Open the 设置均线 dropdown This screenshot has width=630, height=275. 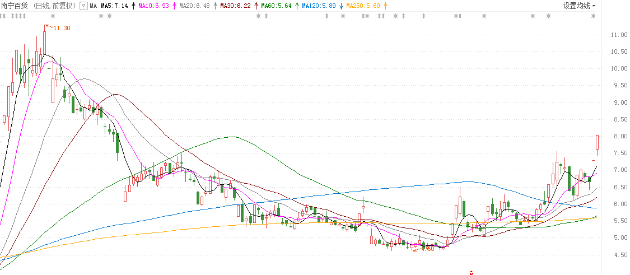pos(579,6)
